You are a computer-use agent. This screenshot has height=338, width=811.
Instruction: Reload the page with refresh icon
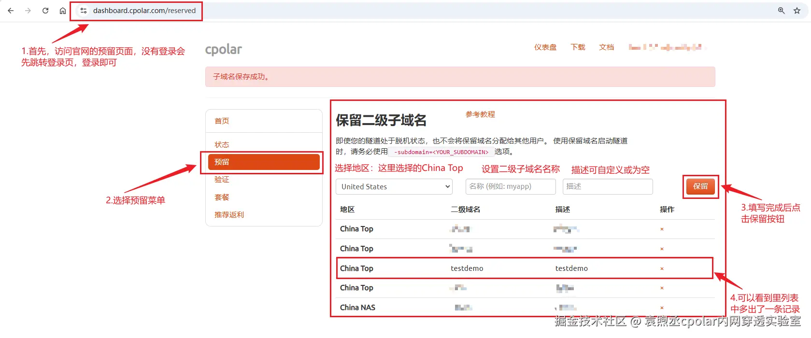[x=45, y=11]
